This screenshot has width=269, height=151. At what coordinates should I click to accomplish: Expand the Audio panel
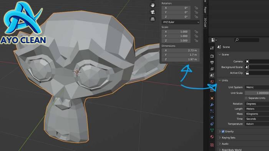click(220, 144)
